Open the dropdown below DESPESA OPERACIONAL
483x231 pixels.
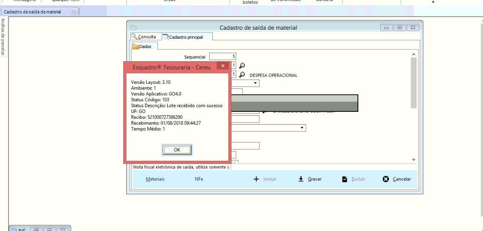point(256,83)
